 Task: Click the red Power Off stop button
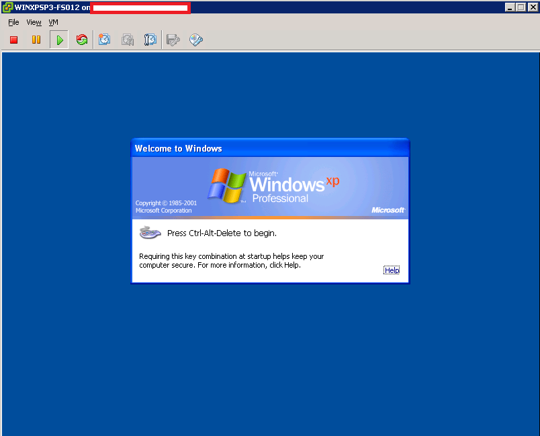(14, 40)
